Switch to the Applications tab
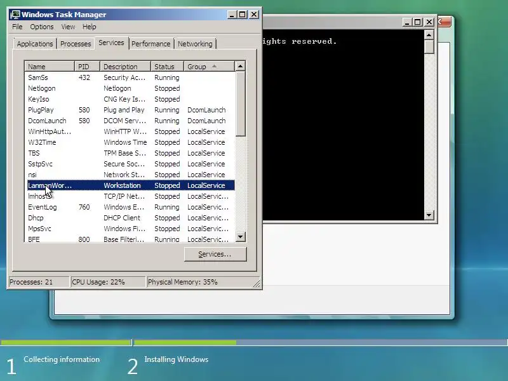The height and width of the screenshot is (381, 508). coord(35,44)
